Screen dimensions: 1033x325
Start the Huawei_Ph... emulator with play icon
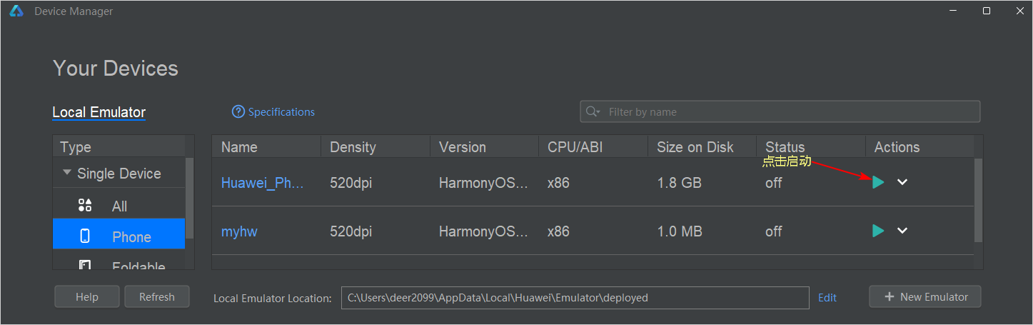pos(878,182)
